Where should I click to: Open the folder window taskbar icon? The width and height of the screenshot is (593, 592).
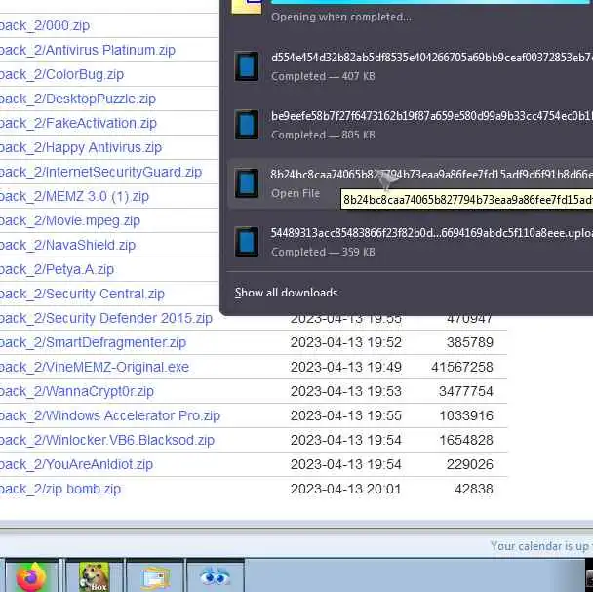pos(155,576)
